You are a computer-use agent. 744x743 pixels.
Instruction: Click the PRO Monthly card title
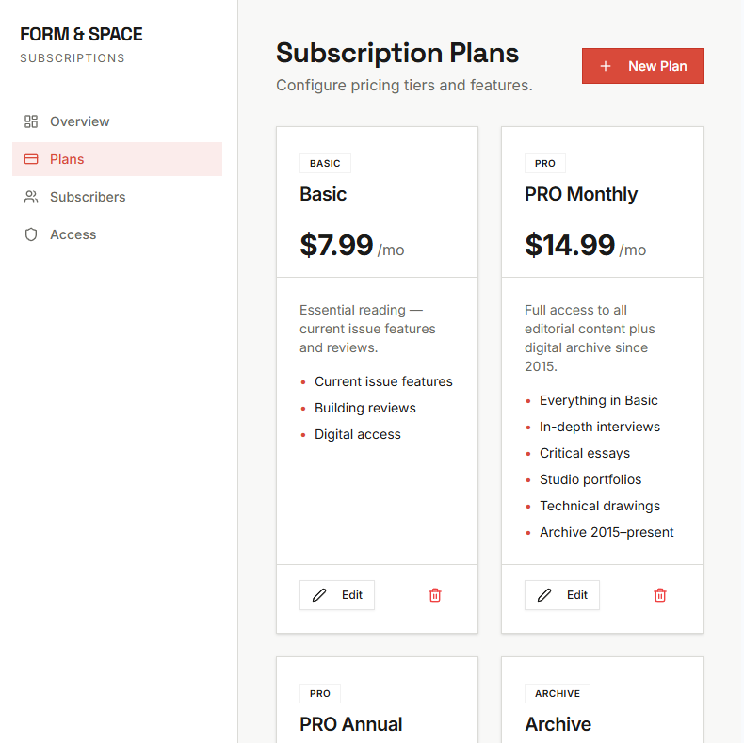point(581,194)
